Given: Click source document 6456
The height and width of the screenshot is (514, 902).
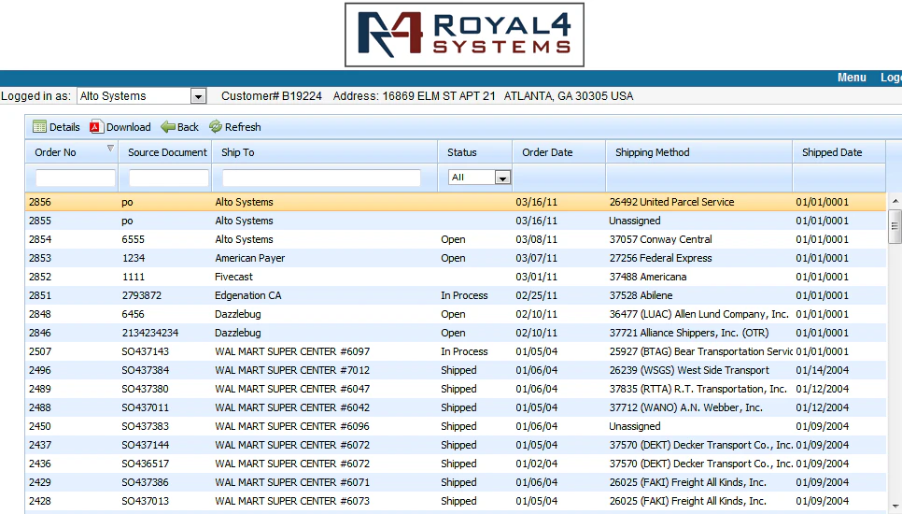Looking at the screenshot, I should (133, 314).
